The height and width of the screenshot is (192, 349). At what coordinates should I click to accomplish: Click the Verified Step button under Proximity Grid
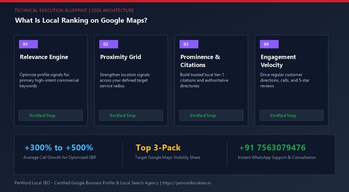[131, 116]
